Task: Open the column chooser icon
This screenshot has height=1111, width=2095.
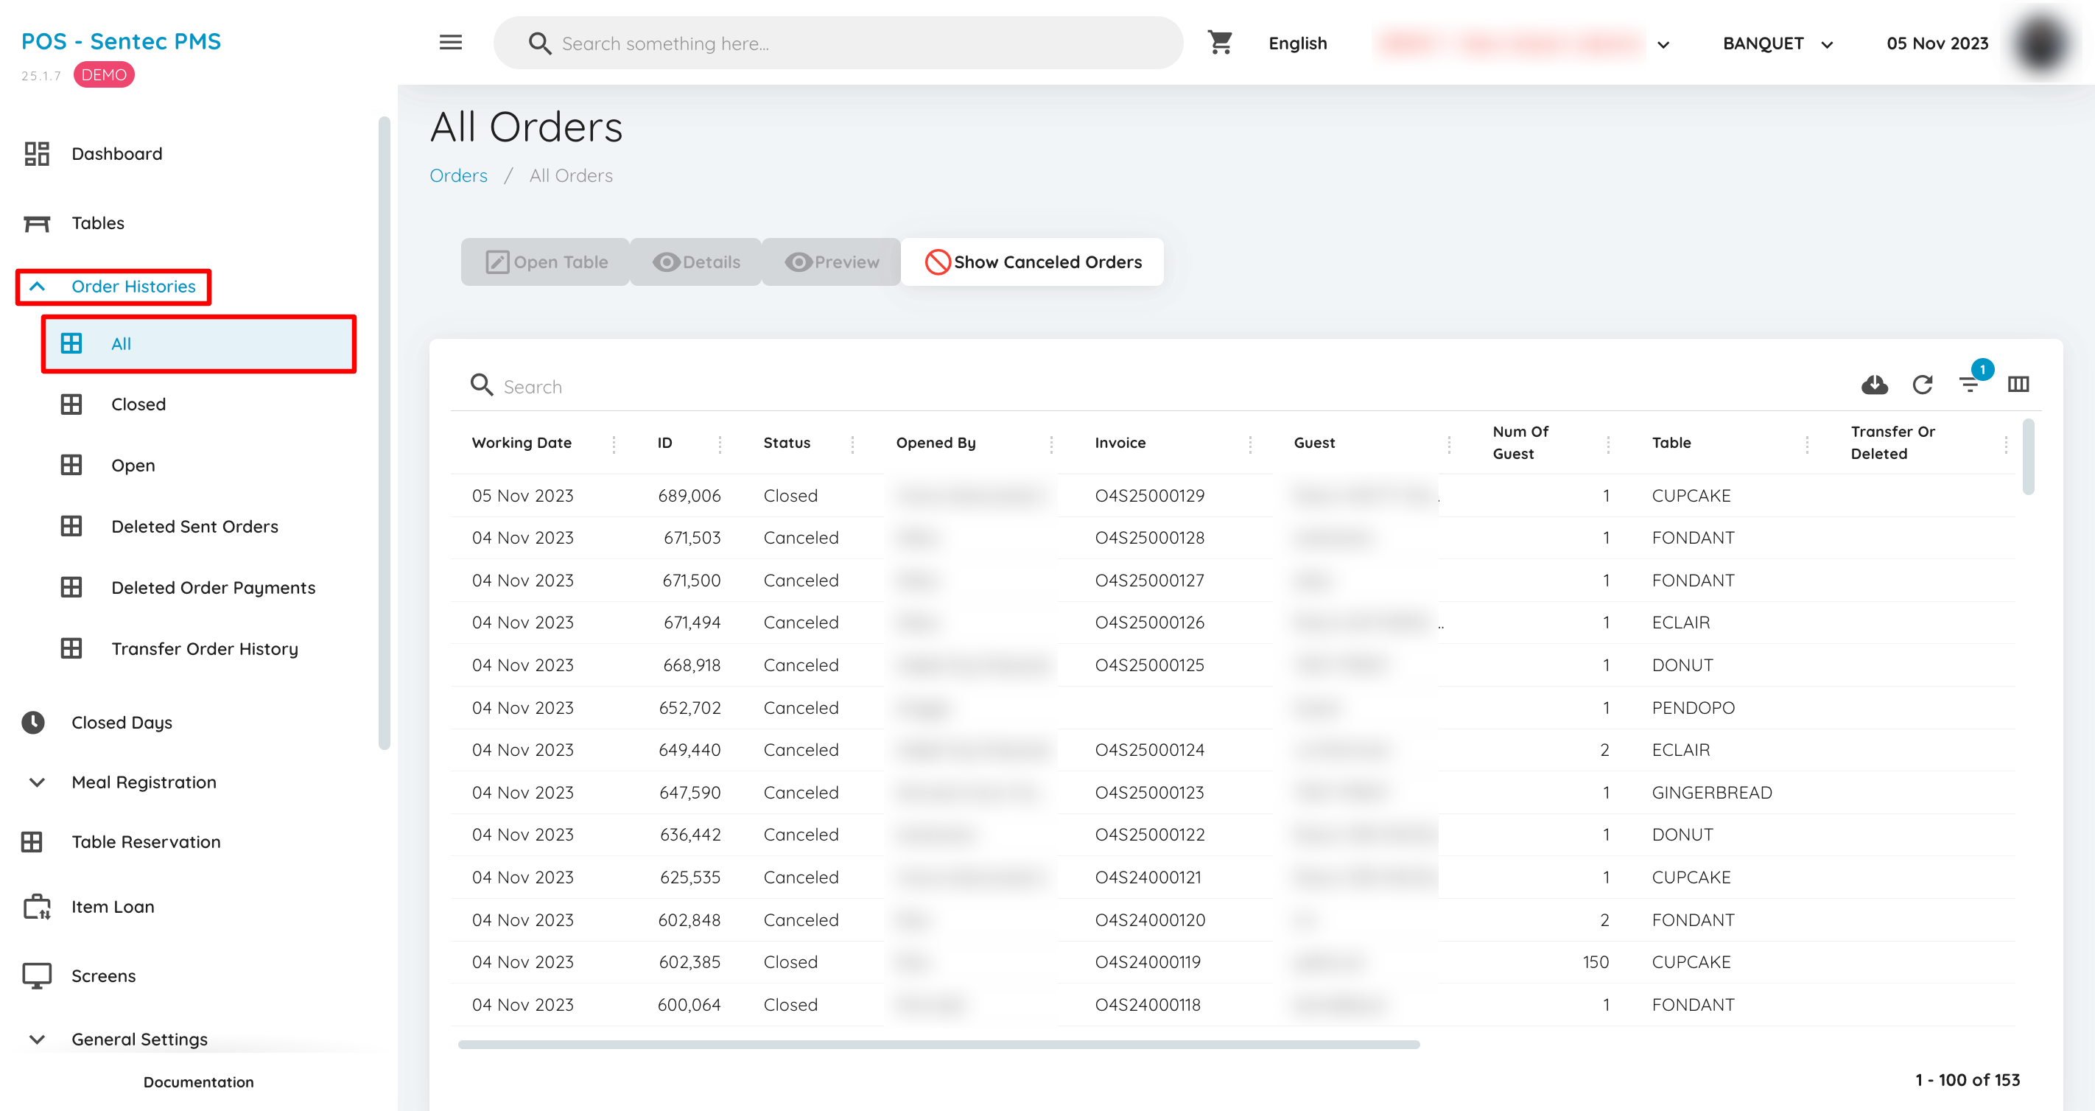Action: pyautogui.click(x=2018, y=385)
